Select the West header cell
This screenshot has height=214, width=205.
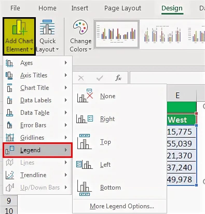(x=182, y=120)
